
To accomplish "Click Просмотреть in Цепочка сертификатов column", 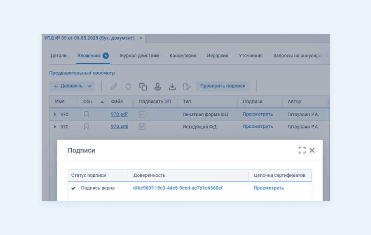I will tap(269, 188).
